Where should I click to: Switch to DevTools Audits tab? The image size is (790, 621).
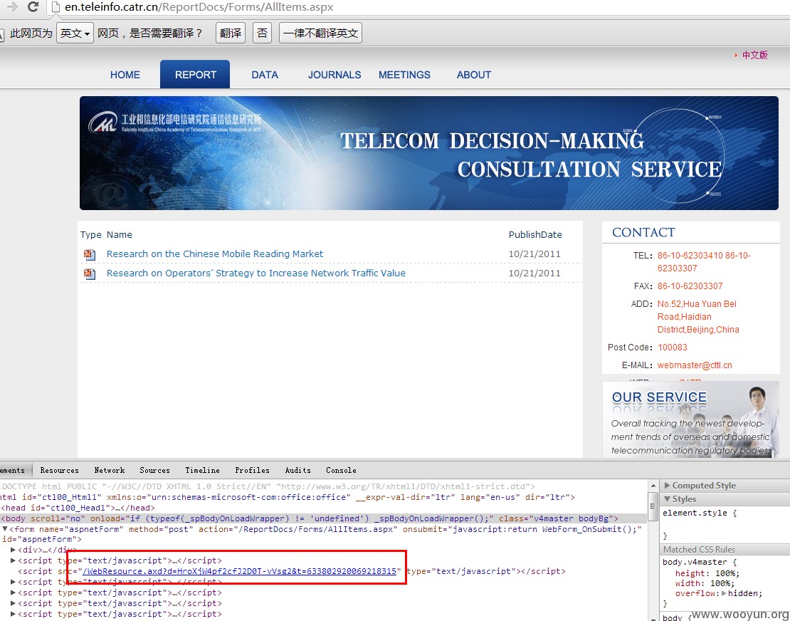297,470
